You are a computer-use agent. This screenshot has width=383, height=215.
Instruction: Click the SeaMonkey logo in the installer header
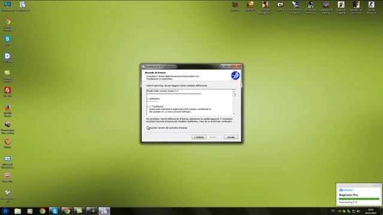pos(235,76)
